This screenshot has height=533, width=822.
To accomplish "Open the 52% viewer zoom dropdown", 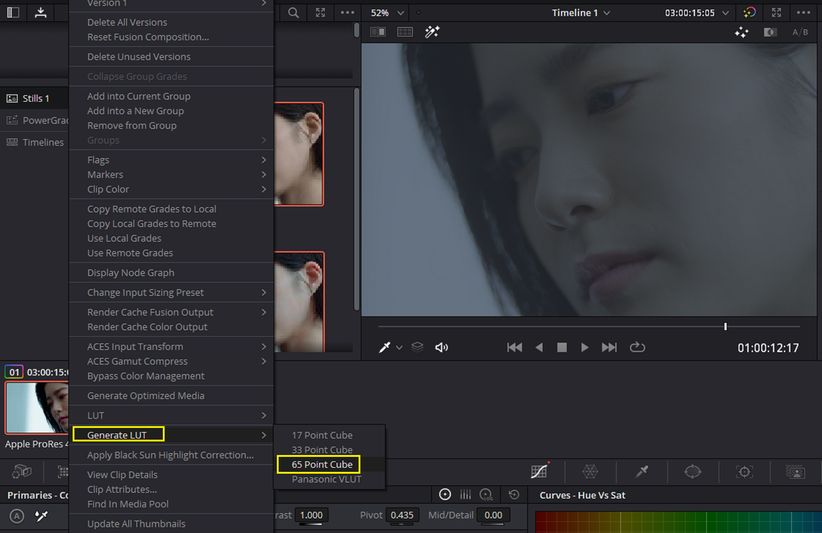I will (x=388, y=13).
